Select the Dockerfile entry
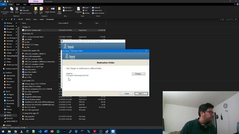239x134 pixels. 28,94
